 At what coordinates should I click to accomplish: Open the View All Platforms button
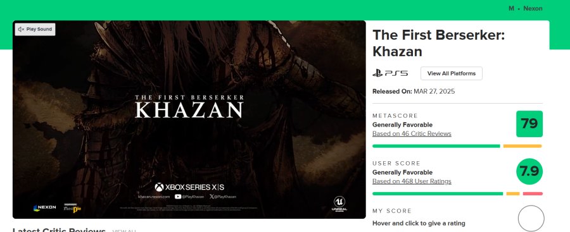pyautogui.click(x=451, y=73)
